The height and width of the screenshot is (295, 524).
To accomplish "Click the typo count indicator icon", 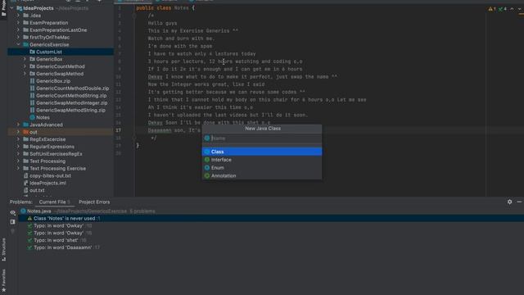I will click(502, 9).
